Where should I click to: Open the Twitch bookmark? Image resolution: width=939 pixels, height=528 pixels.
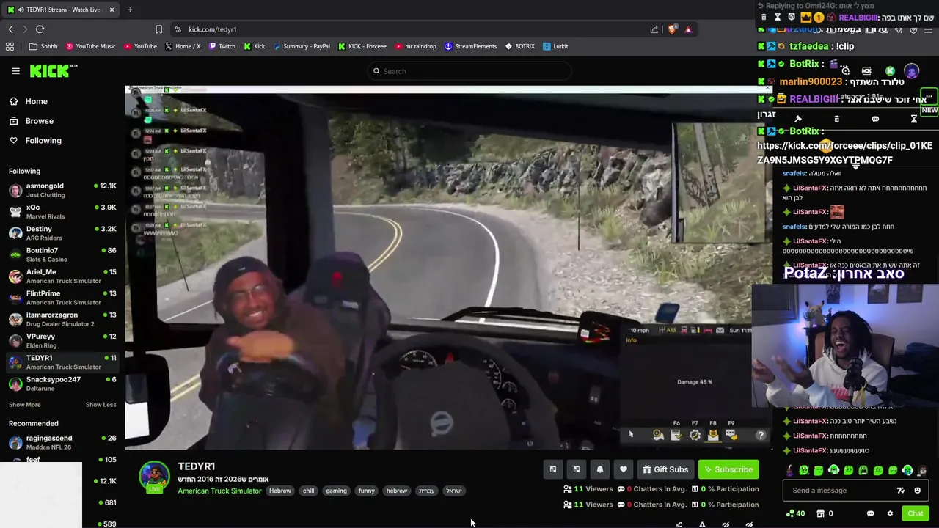pyautogui.click(x=222, y=46)
